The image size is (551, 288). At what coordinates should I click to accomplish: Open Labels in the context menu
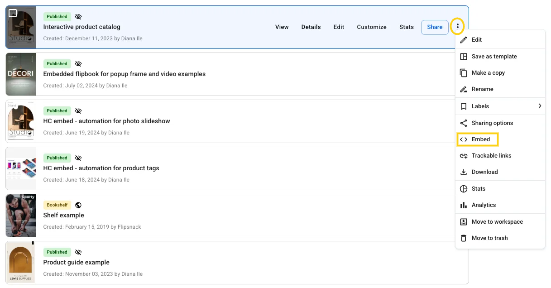[480, 106]
